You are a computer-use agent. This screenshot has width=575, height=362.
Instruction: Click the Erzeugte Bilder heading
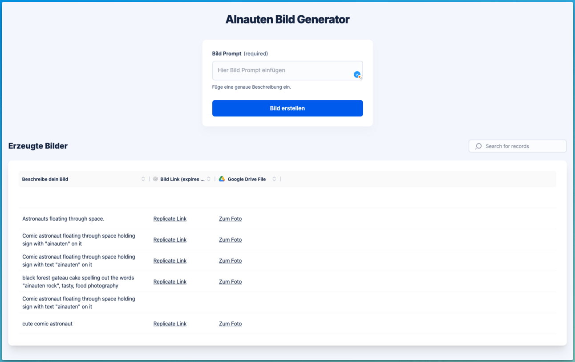pos(38,146)
